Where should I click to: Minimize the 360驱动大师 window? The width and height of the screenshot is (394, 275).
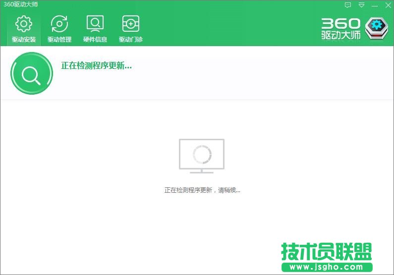click(375, 5)
